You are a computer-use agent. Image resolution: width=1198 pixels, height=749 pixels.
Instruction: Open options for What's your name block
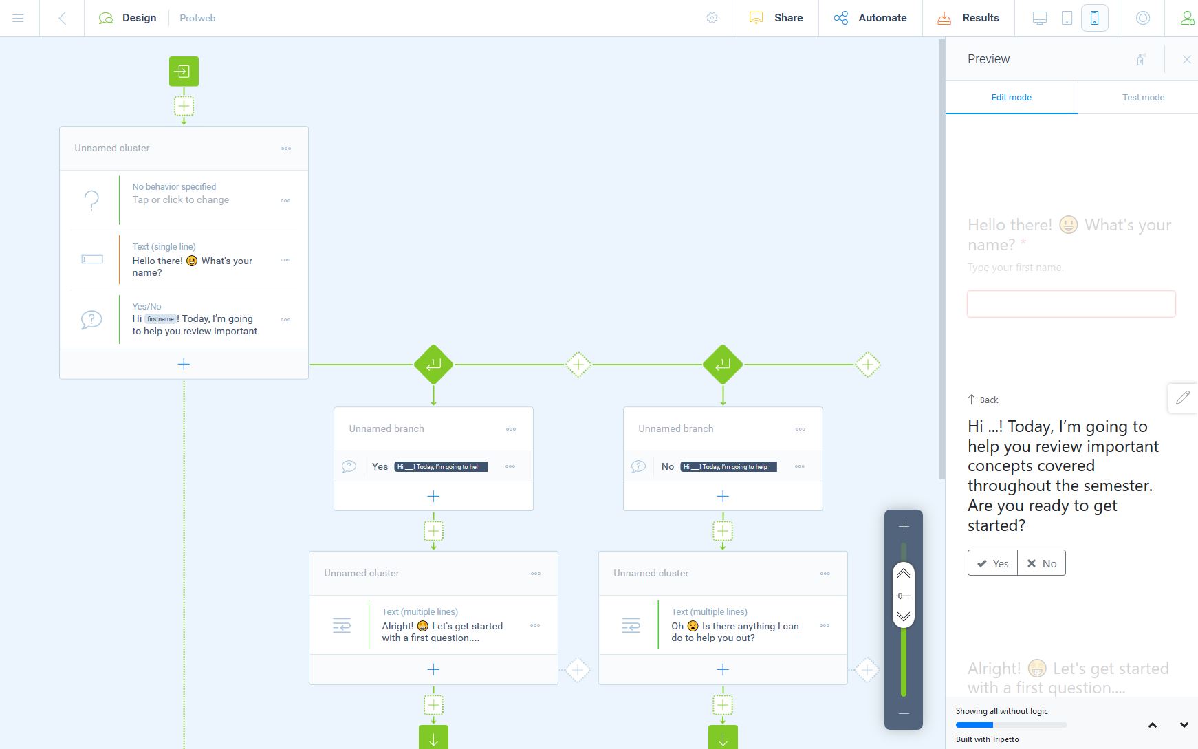tap(286, 260)
